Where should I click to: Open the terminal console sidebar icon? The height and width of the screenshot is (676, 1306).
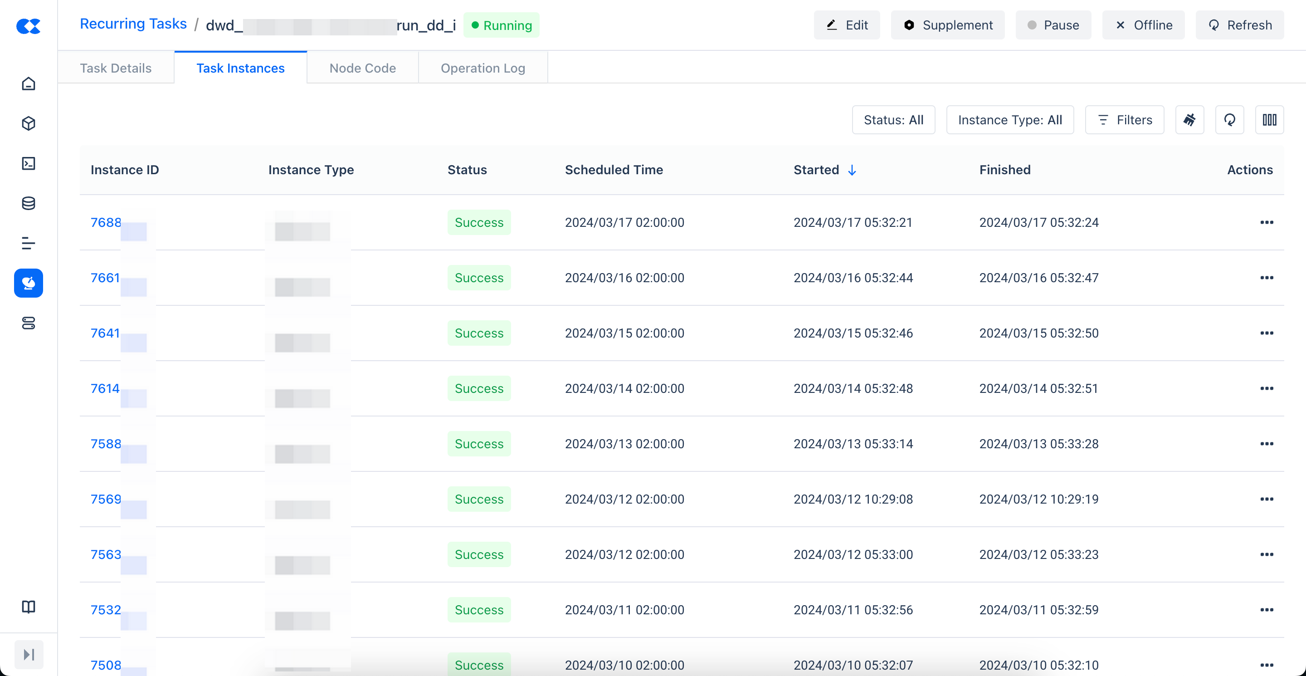pos(29,163)
